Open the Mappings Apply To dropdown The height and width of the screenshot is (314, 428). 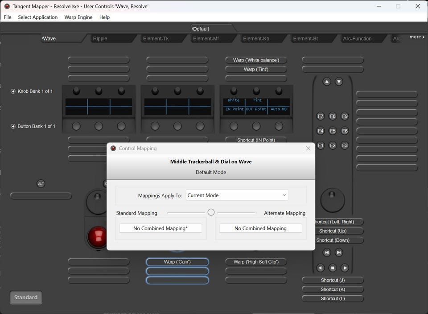coord(237,195)
